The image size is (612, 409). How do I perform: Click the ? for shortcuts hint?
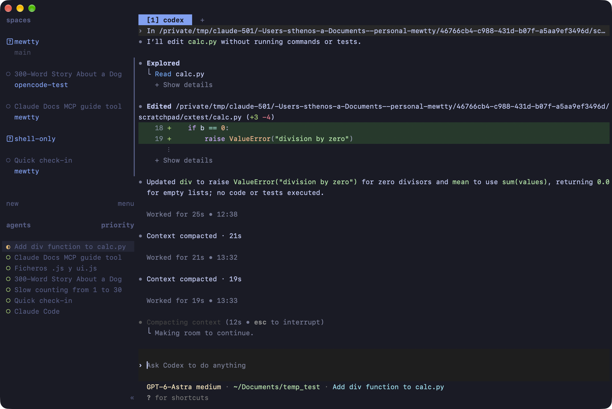(x=177, y=398)
